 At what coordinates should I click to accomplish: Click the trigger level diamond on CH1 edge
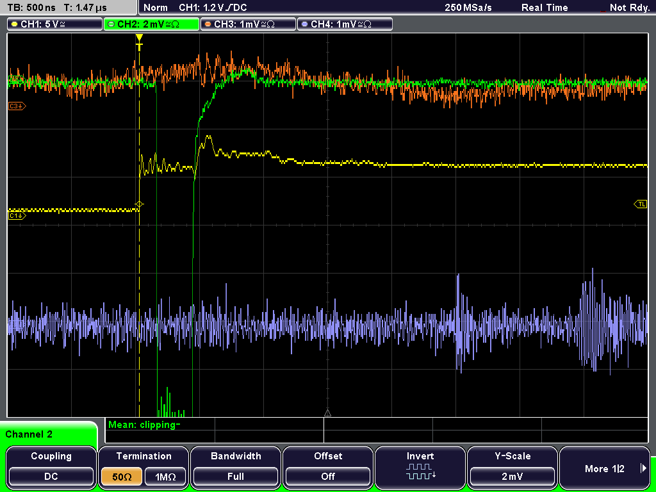tap(139, 204)
